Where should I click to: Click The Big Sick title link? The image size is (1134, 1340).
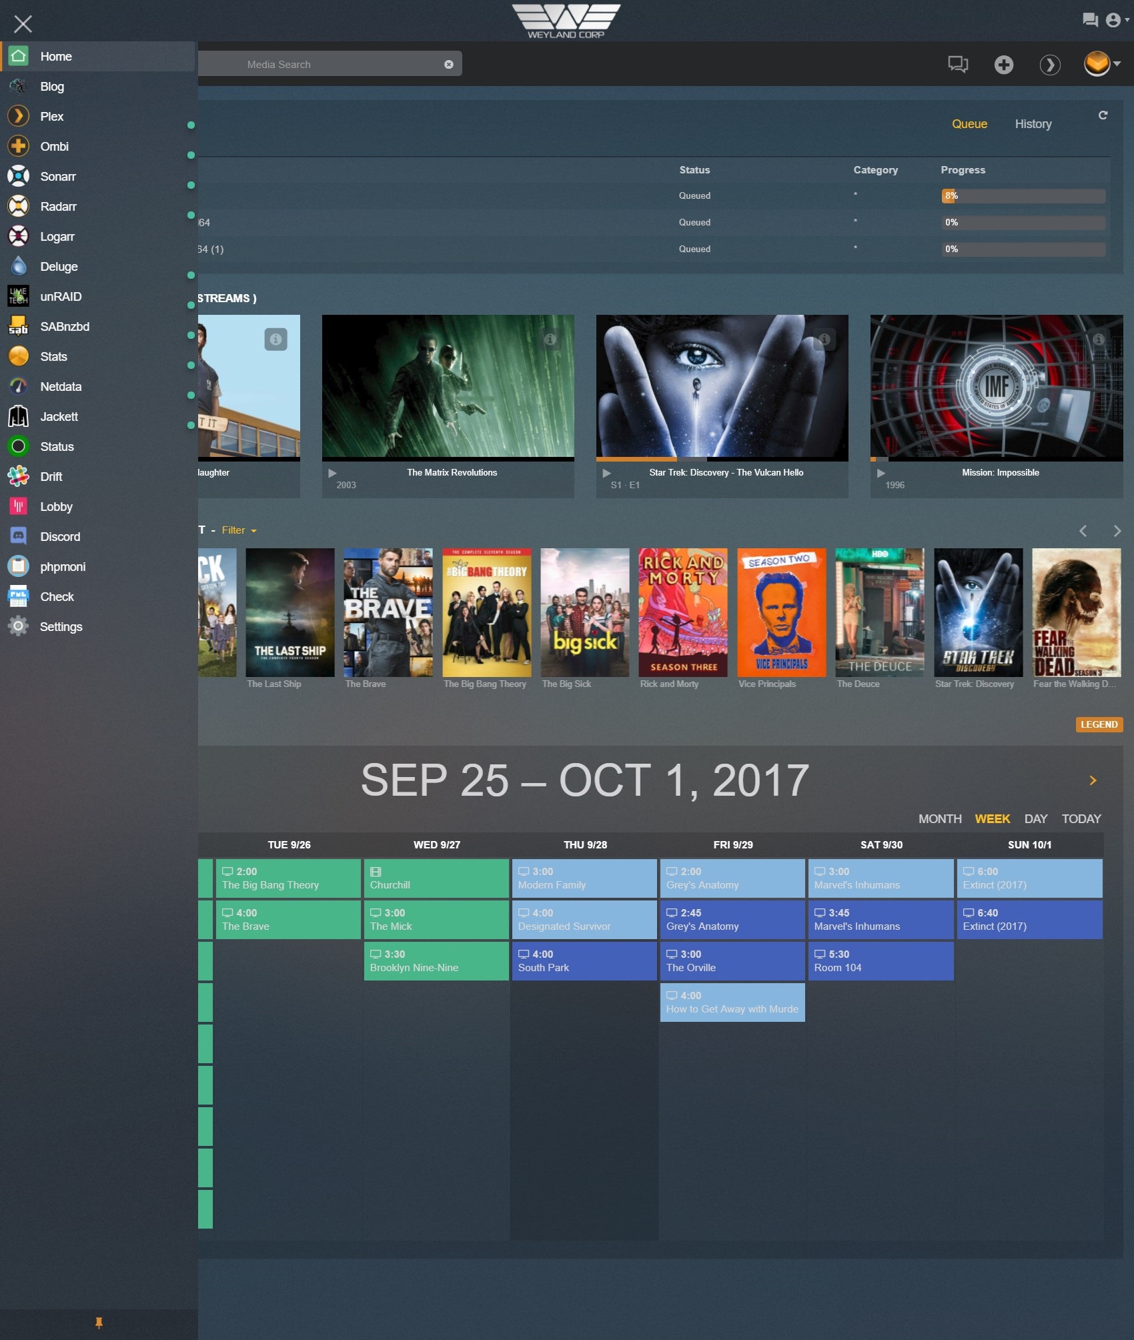coord(566,684)
